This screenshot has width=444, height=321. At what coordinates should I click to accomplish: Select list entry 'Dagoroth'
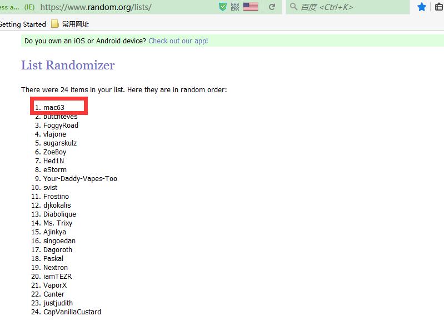click(58, 250)
